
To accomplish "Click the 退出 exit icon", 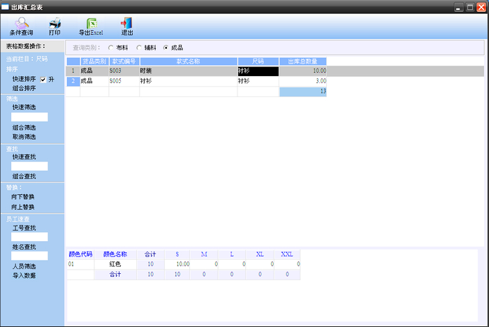I will tap(127, 27).
